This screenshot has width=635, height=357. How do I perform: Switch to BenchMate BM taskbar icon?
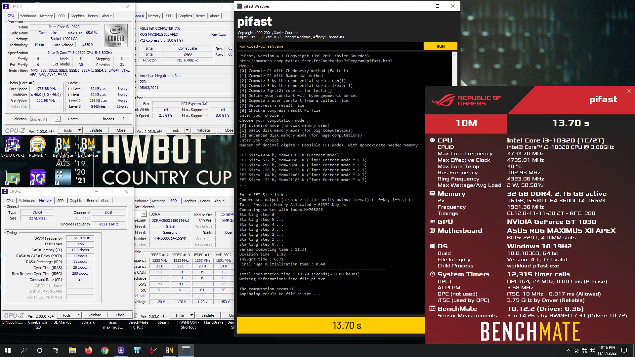point(169,350)
